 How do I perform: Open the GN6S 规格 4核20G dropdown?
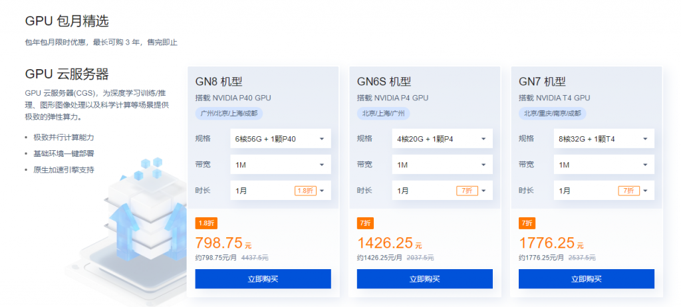pyautogui.click(x=442, y=139)
